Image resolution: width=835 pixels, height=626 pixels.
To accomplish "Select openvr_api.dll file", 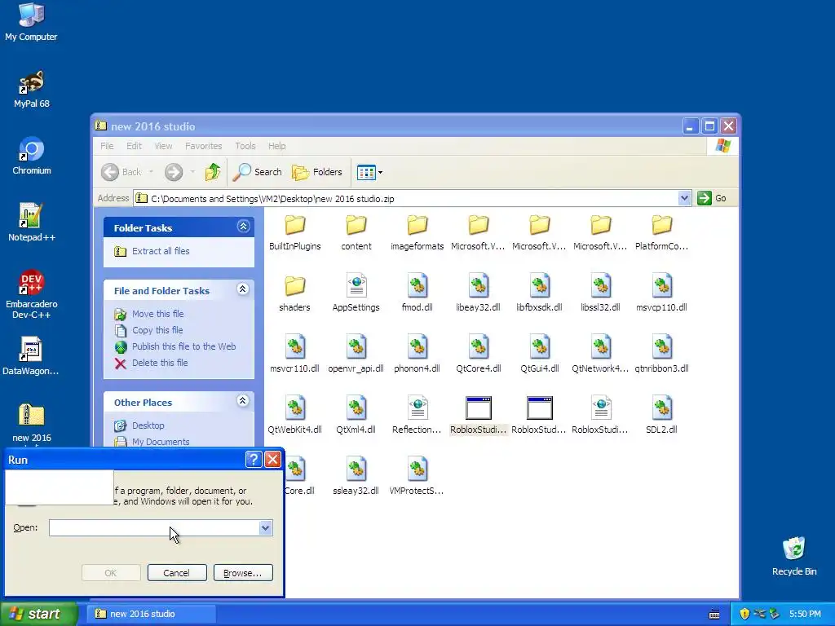I will click(356, 355).
